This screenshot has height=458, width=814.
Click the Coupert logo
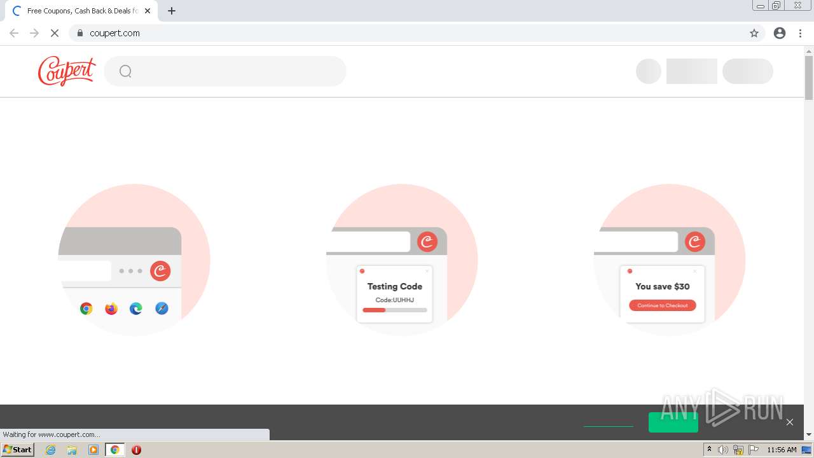point(67,71)
